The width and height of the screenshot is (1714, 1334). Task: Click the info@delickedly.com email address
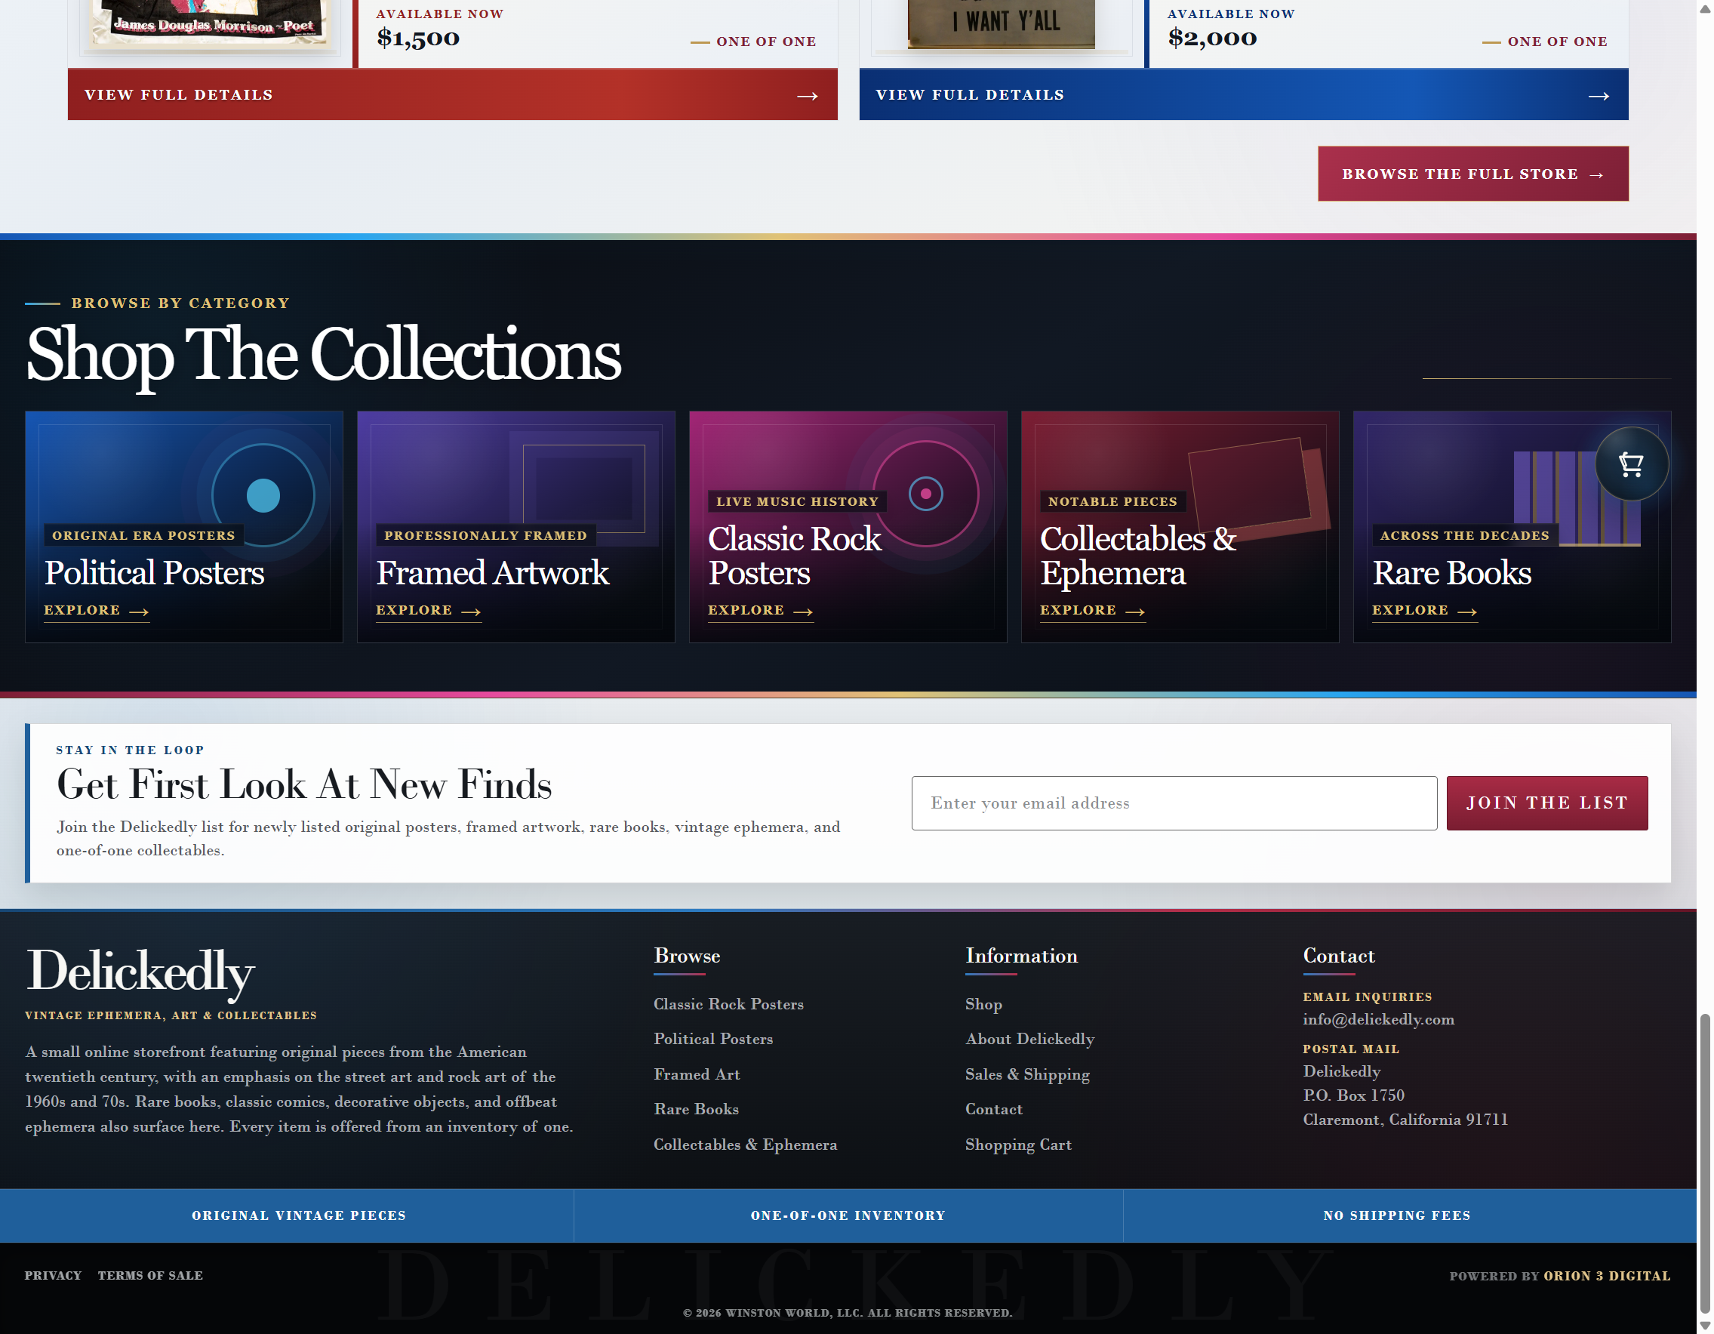(1377, 1018)
